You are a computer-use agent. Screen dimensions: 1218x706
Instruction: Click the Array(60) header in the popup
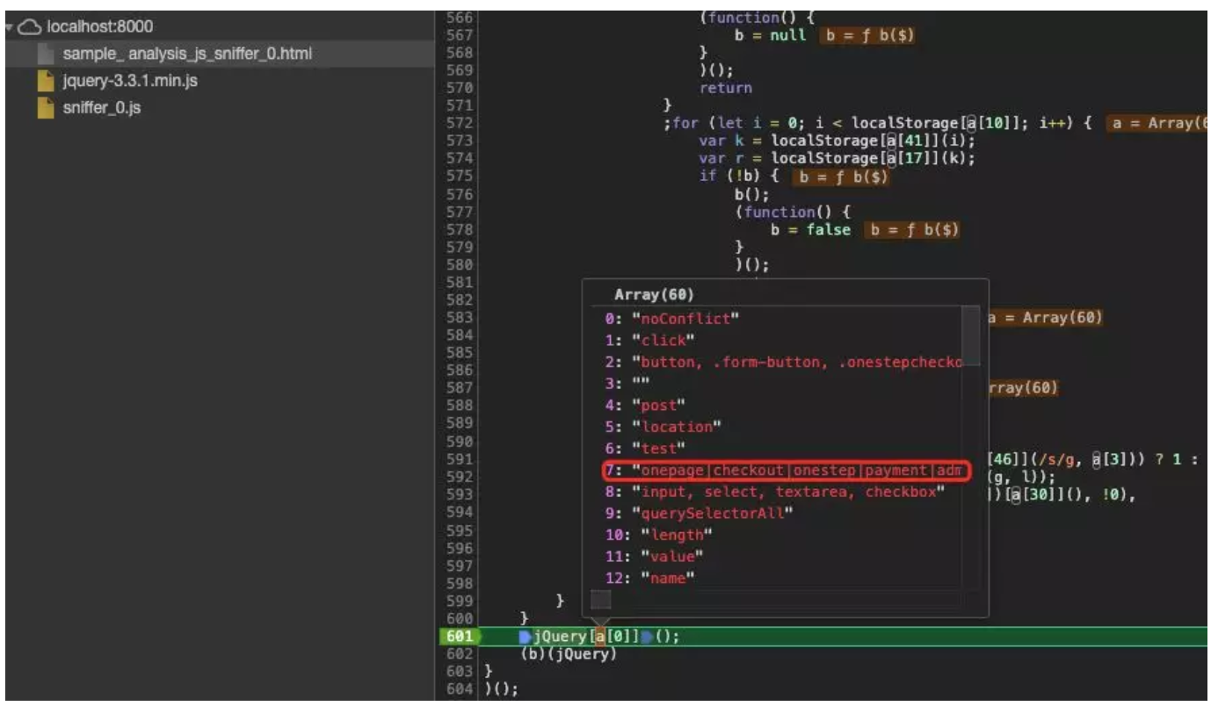[654, 296]
